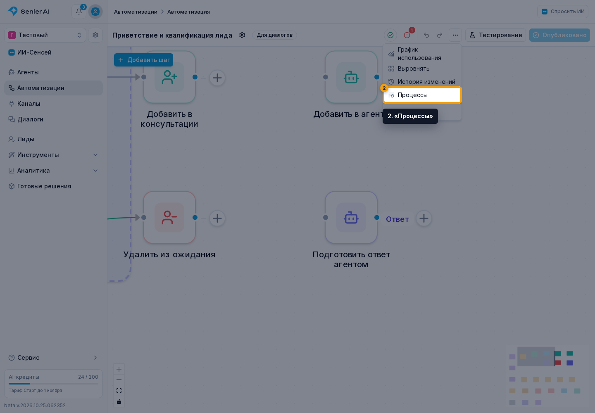The height and width of the screenshot is (413, 595).
Task: Open ИИ-Сенсей in the sidebar
Action: coord(54,52)
